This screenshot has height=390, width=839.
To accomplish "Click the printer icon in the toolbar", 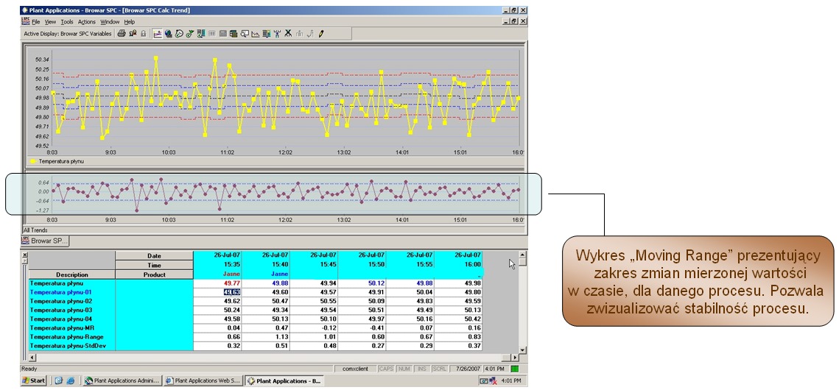I will [122, 33].
